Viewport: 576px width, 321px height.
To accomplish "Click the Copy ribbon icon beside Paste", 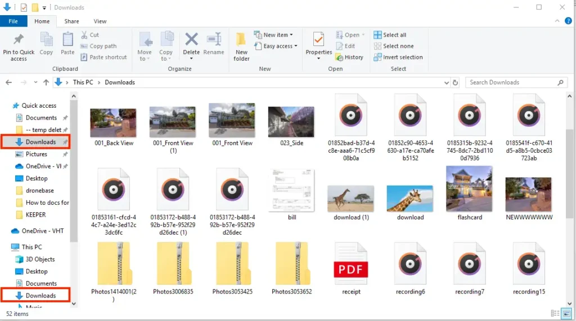I will (46, 44).
